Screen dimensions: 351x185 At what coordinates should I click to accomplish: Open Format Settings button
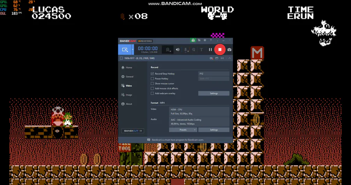pos(214,130)
